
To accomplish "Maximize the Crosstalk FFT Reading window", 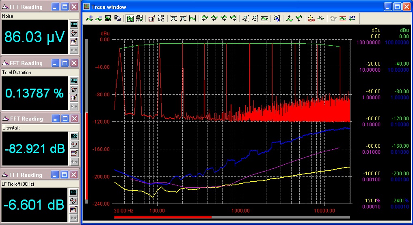I will click(x=65, y=119).
